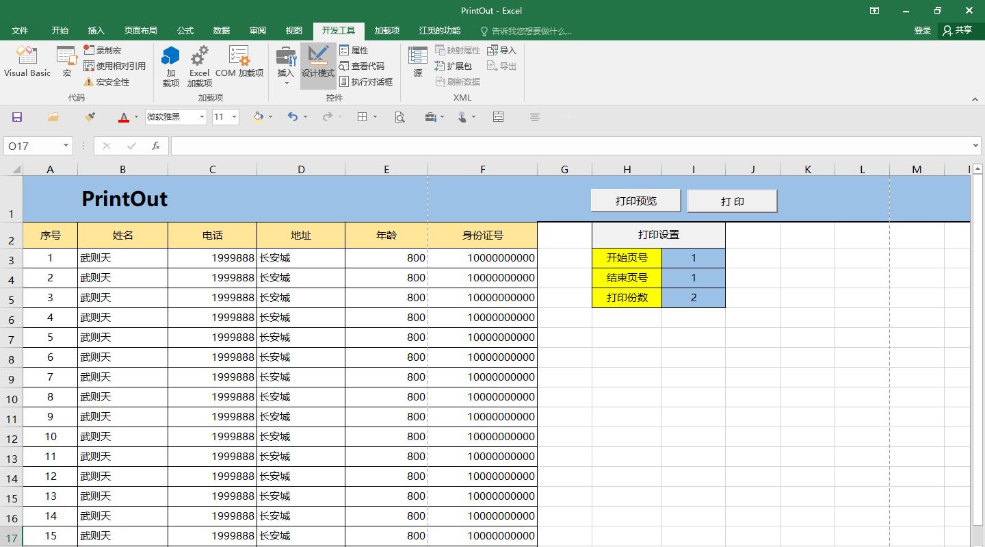Click the 打印预览 button on sheet
Screen dimensions: 985x547
[x=635, y=201]
